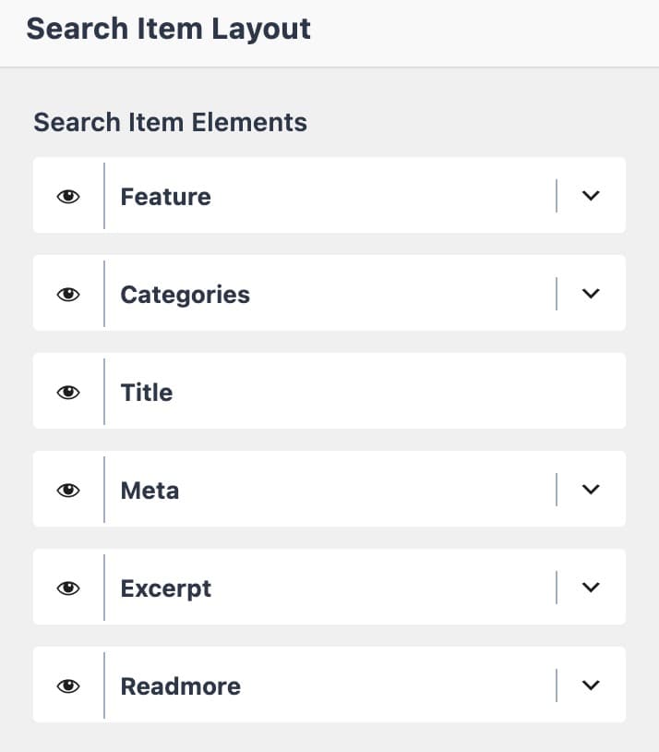659x752 pixels.
Task: Expand the Categories settings
Action: point(591,294)
